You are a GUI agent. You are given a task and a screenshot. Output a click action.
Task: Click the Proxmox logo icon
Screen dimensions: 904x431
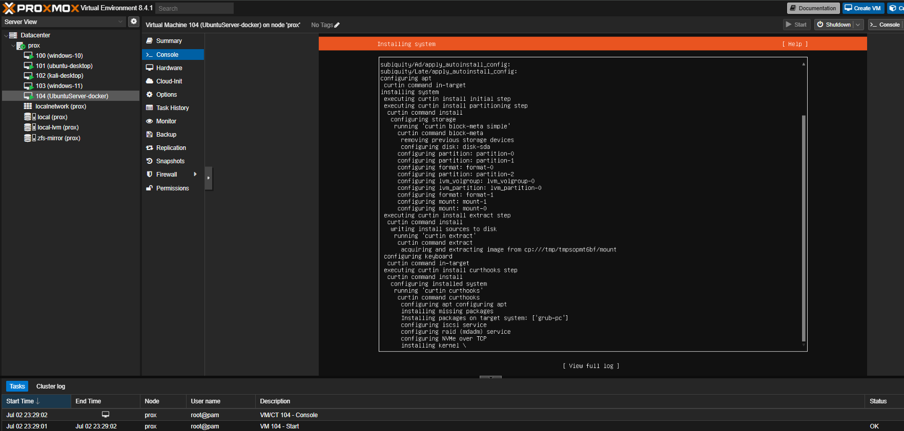(9, 8)
